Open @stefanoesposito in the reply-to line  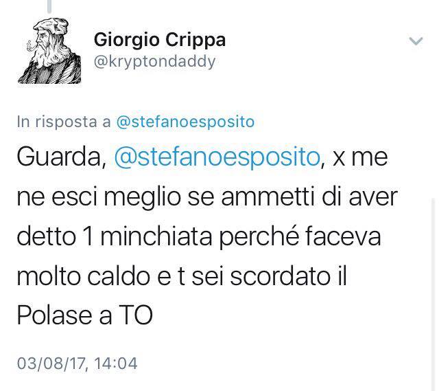(x=185, y=122)
